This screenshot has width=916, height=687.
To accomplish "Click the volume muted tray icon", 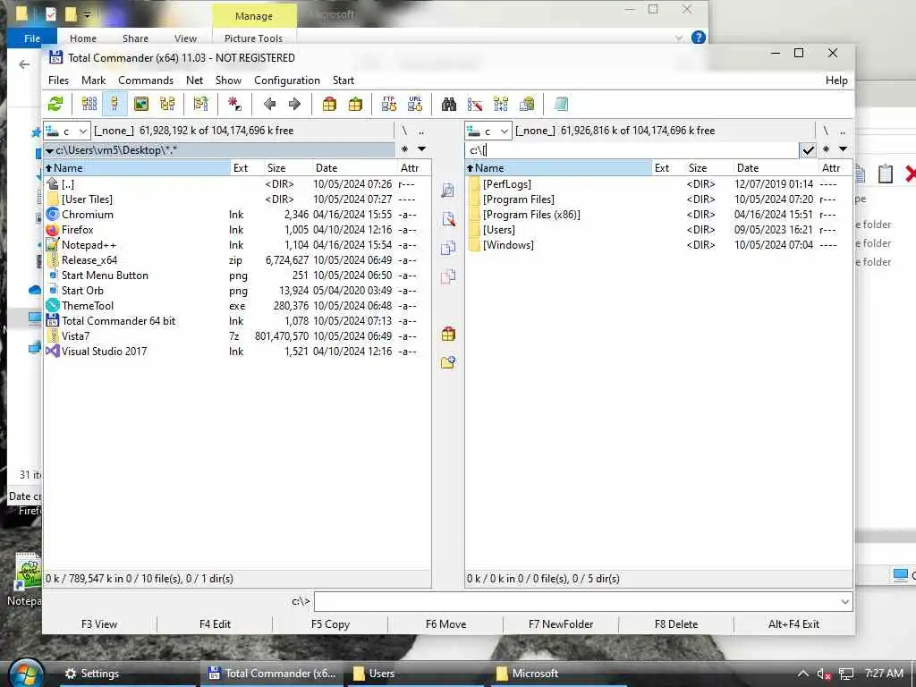I will pyautogui.click(x=824, y=674).
